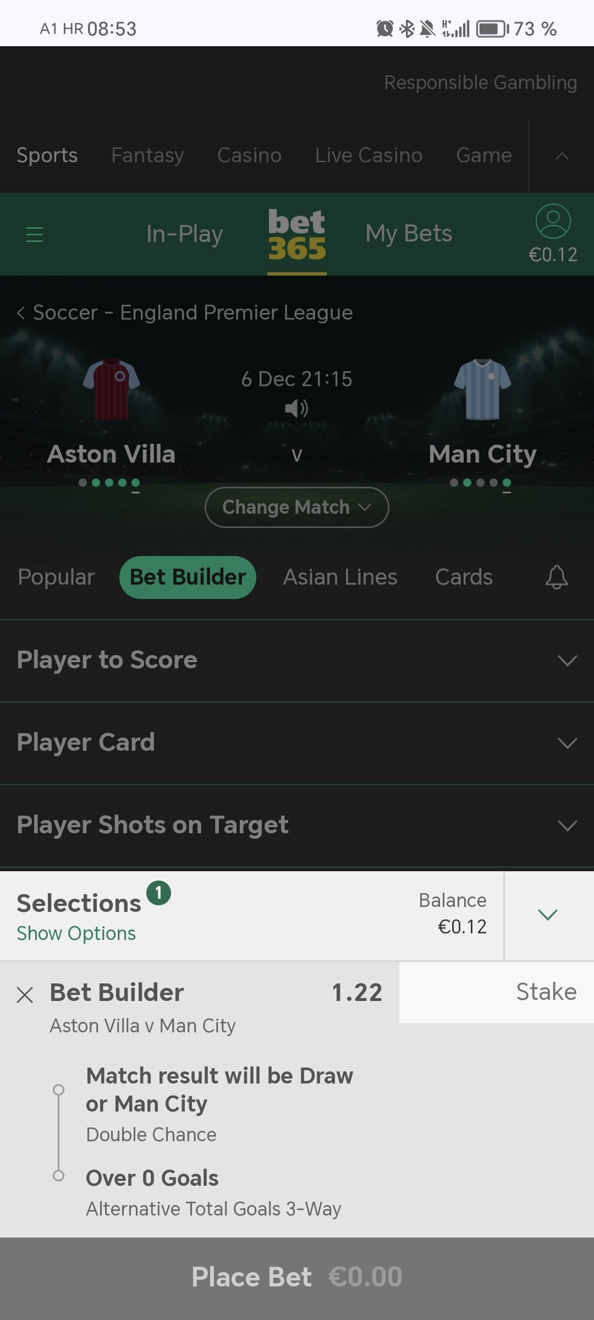The width and height of the screenshot is (594, 1320).
Task: Go back via Soccer - England Premier League arrow
Action: click(x=20, y=313)
